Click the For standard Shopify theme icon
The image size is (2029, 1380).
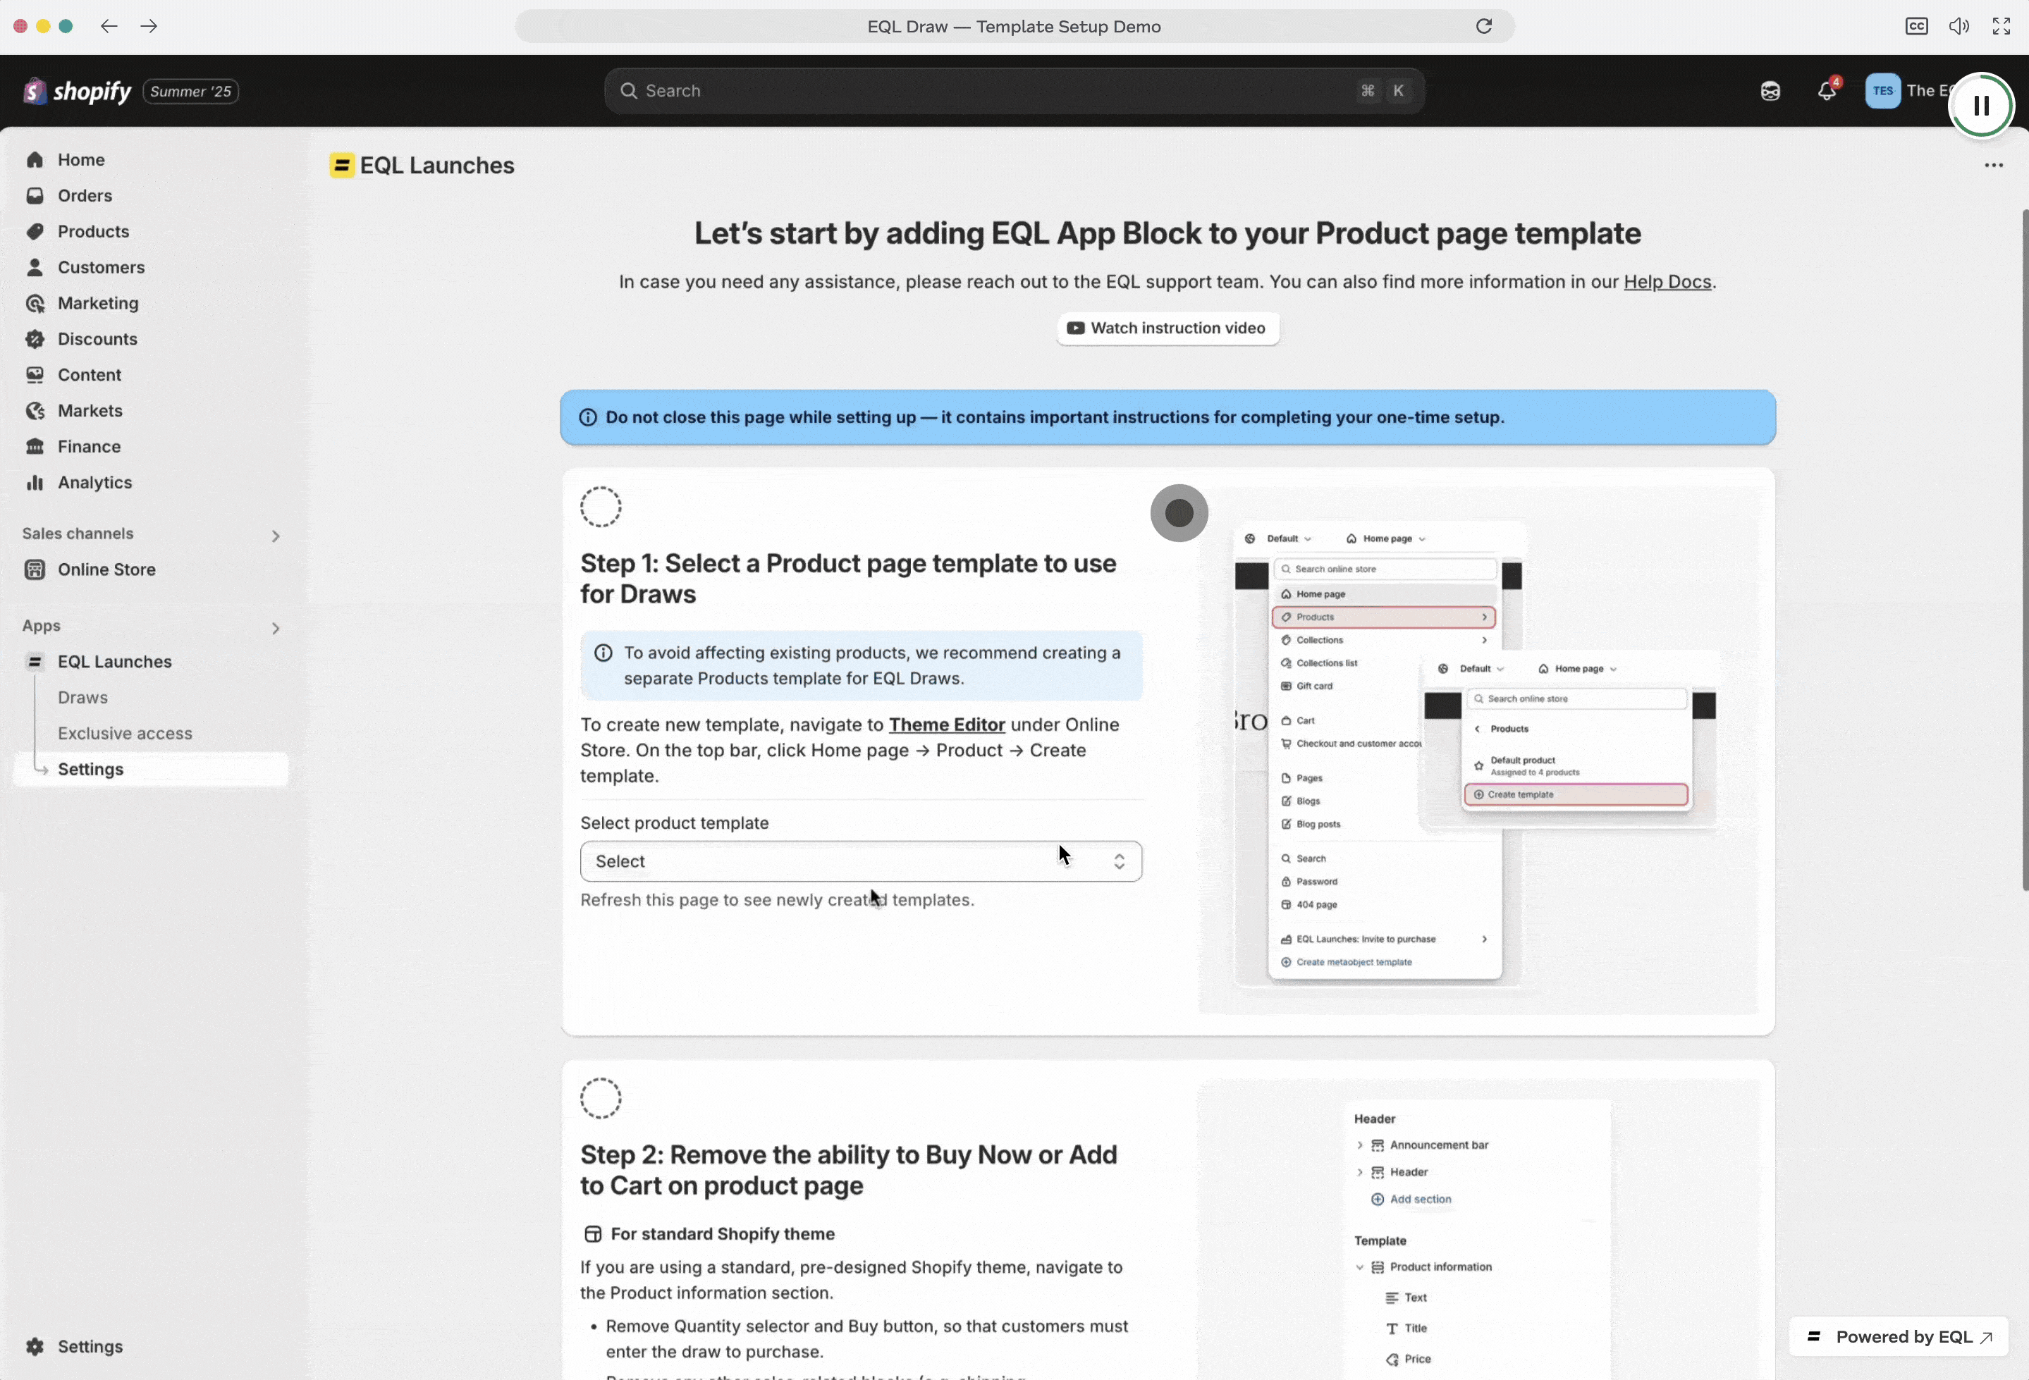(593, 1233)
